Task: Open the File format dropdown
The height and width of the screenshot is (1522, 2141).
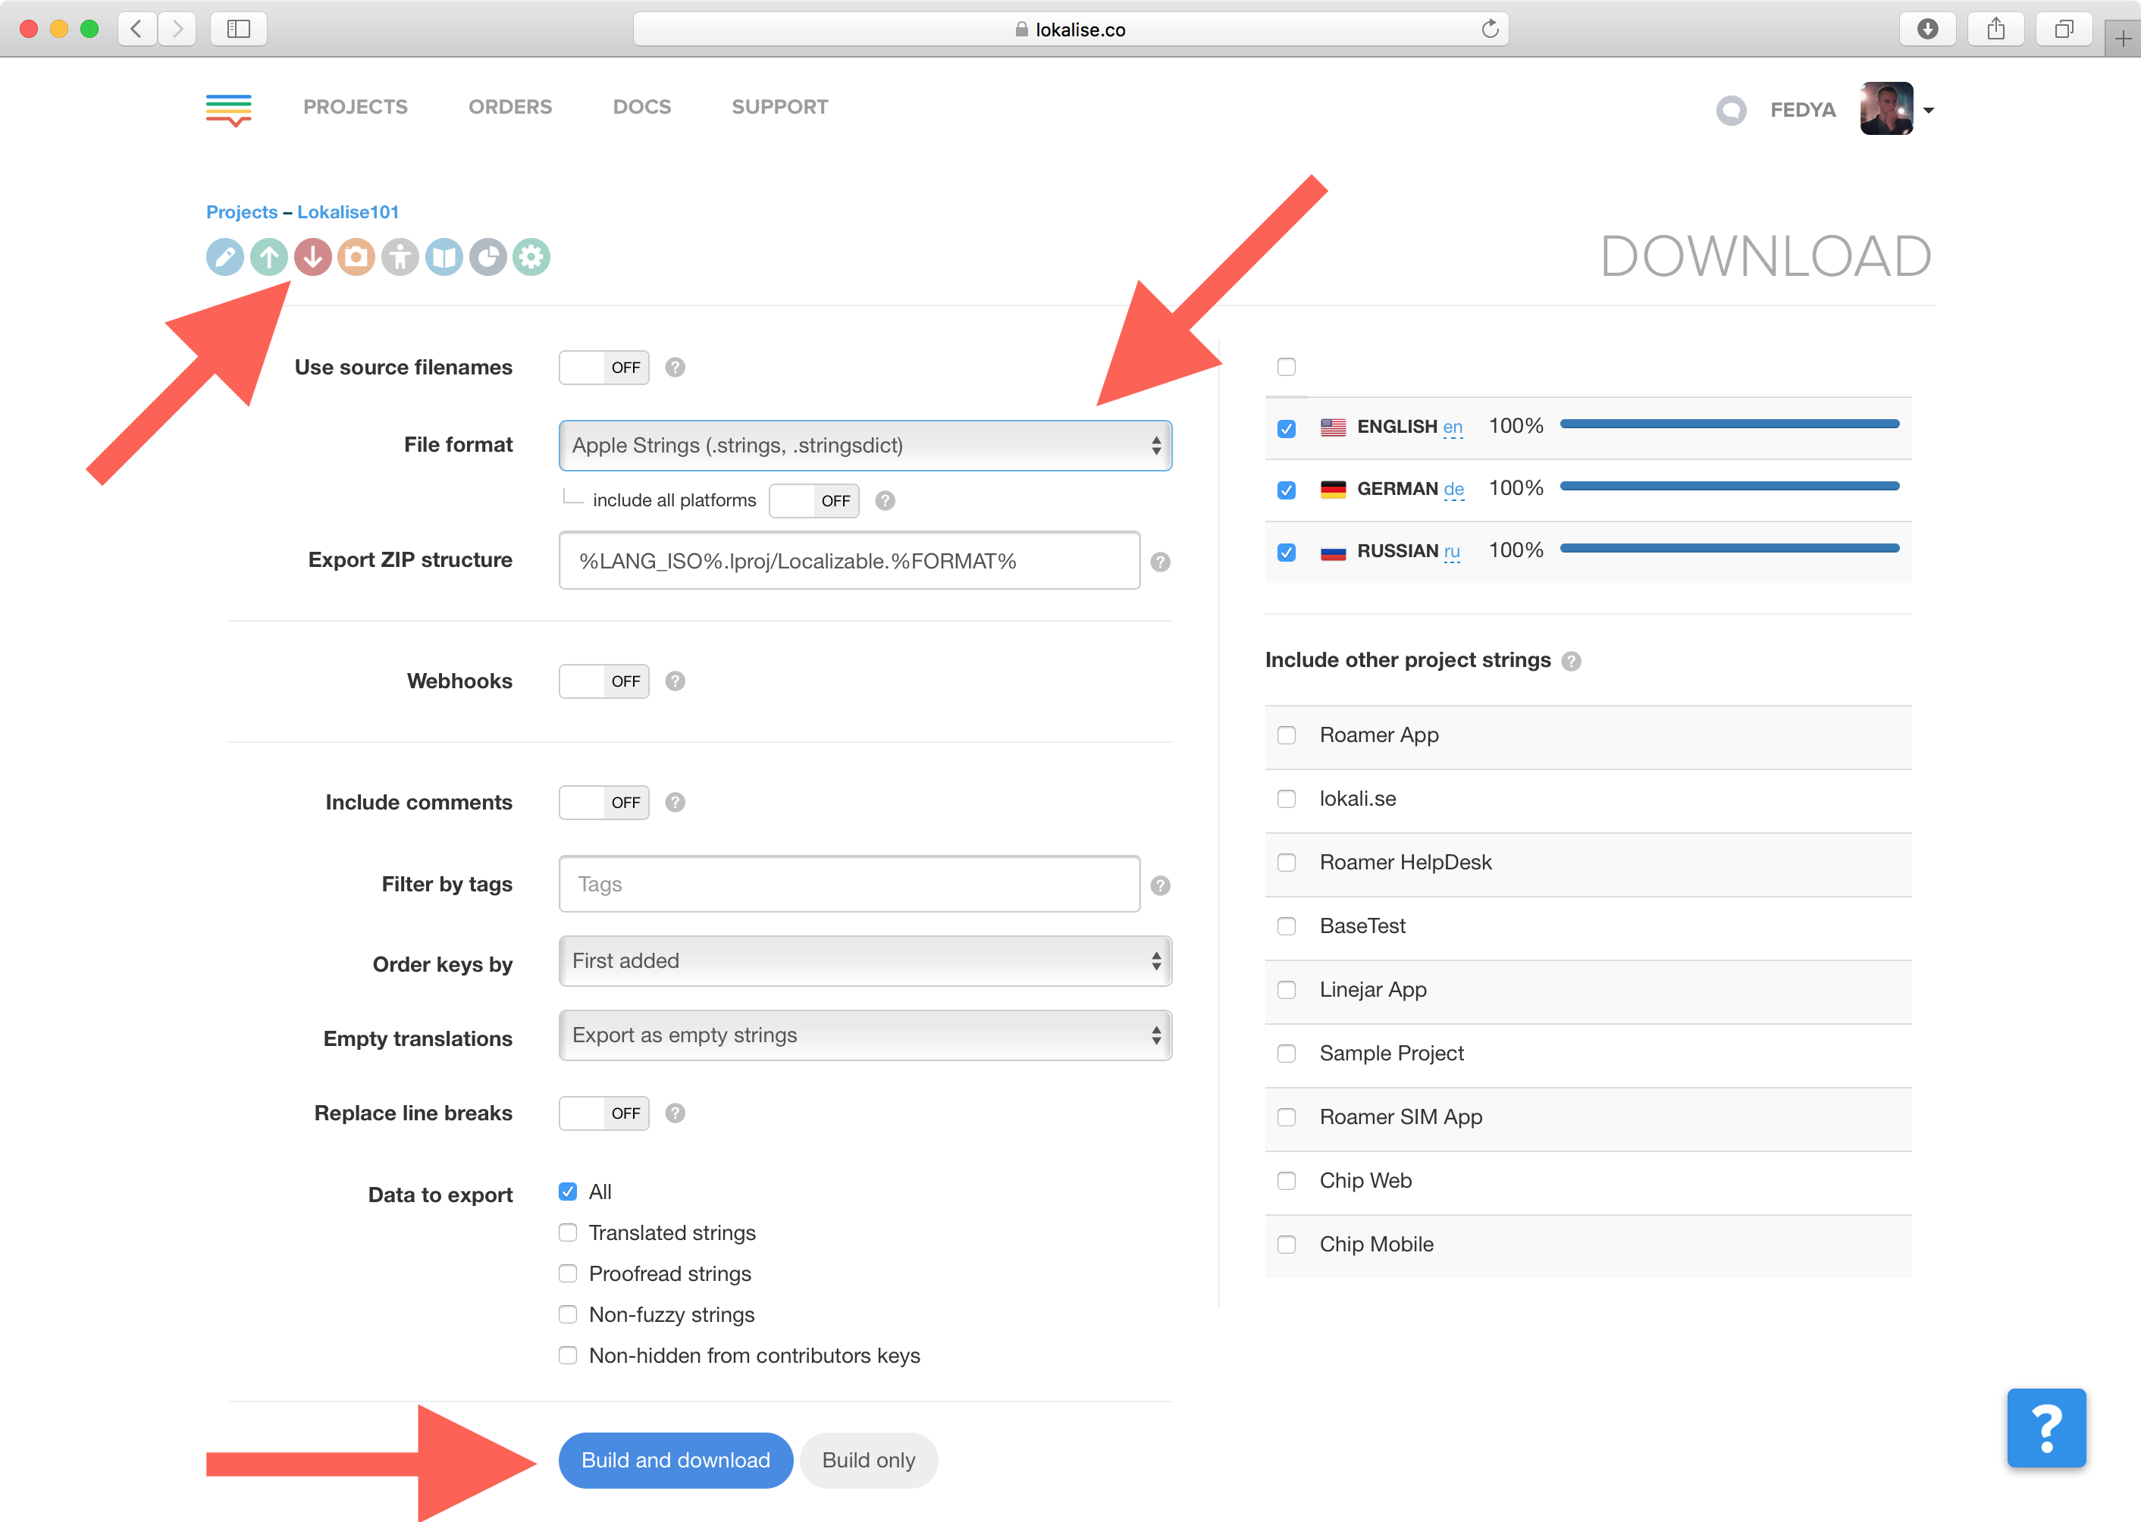Action: (x=865, y=445)
